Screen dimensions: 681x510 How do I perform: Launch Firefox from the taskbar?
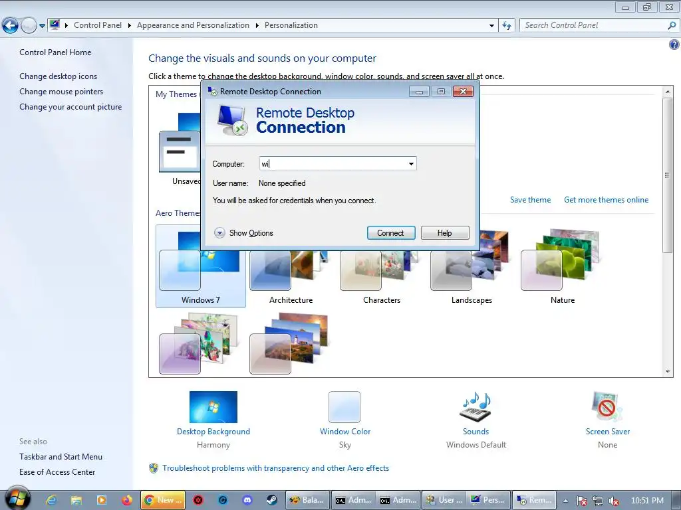[127, 500]
